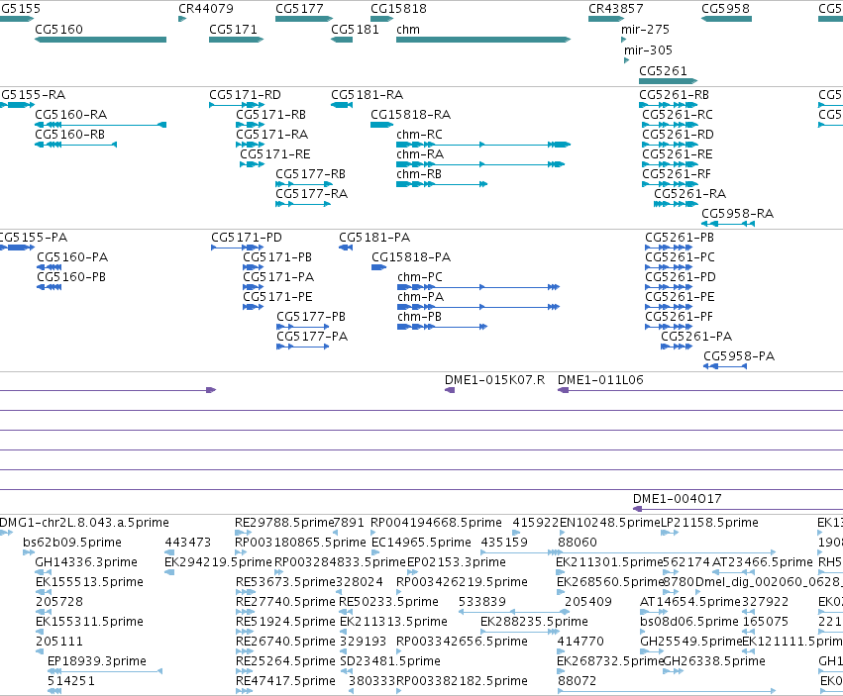
Task: Select transcript CG5171-RE label
Action: pyautogui.click(x=275, y=154)
